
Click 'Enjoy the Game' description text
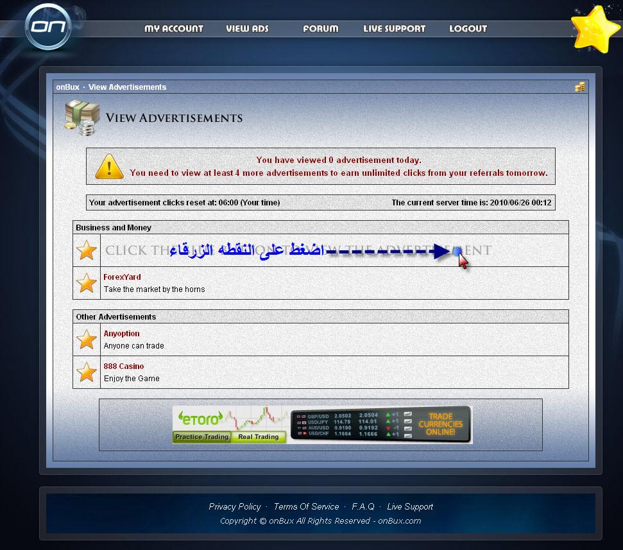132,378
